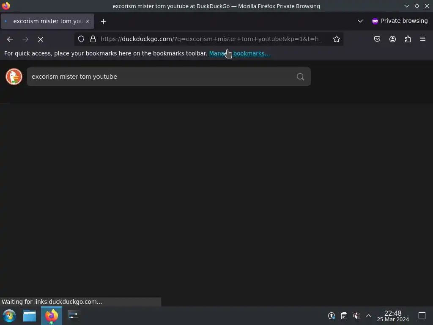Stop loading the page
433x325 pixels.
41,39
